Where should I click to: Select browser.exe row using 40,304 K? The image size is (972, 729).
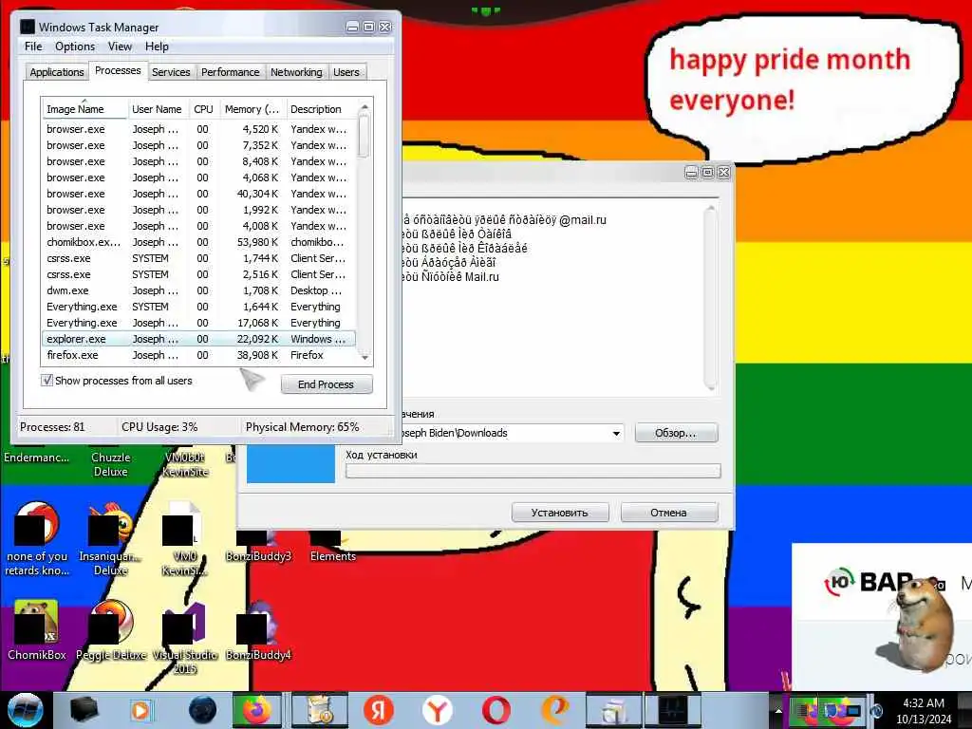(x=198, y=194)
